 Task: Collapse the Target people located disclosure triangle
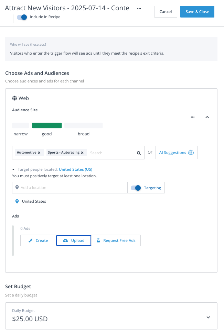pos(13,169)
